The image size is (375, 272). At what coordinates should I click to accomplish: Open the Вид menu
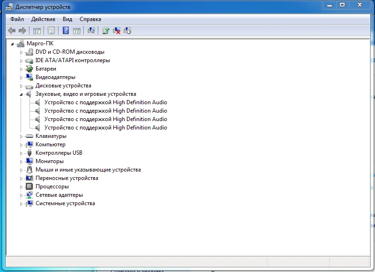67,19
